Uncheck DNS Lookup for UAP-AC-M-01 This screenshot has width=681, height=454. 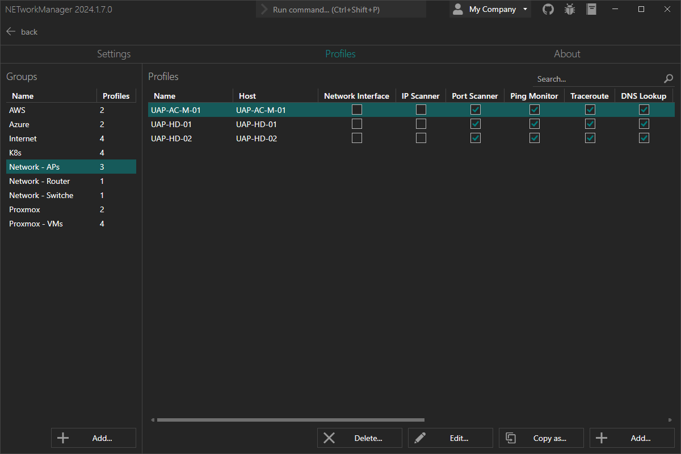pyautogui.click(x=644, y=110)
